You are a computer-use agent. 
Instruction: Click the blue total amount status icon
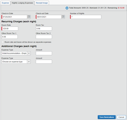click(x=67, y=8)
